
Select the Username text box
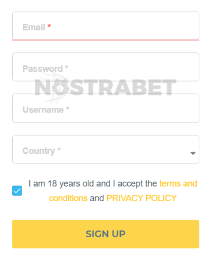[x=106, y=108]
